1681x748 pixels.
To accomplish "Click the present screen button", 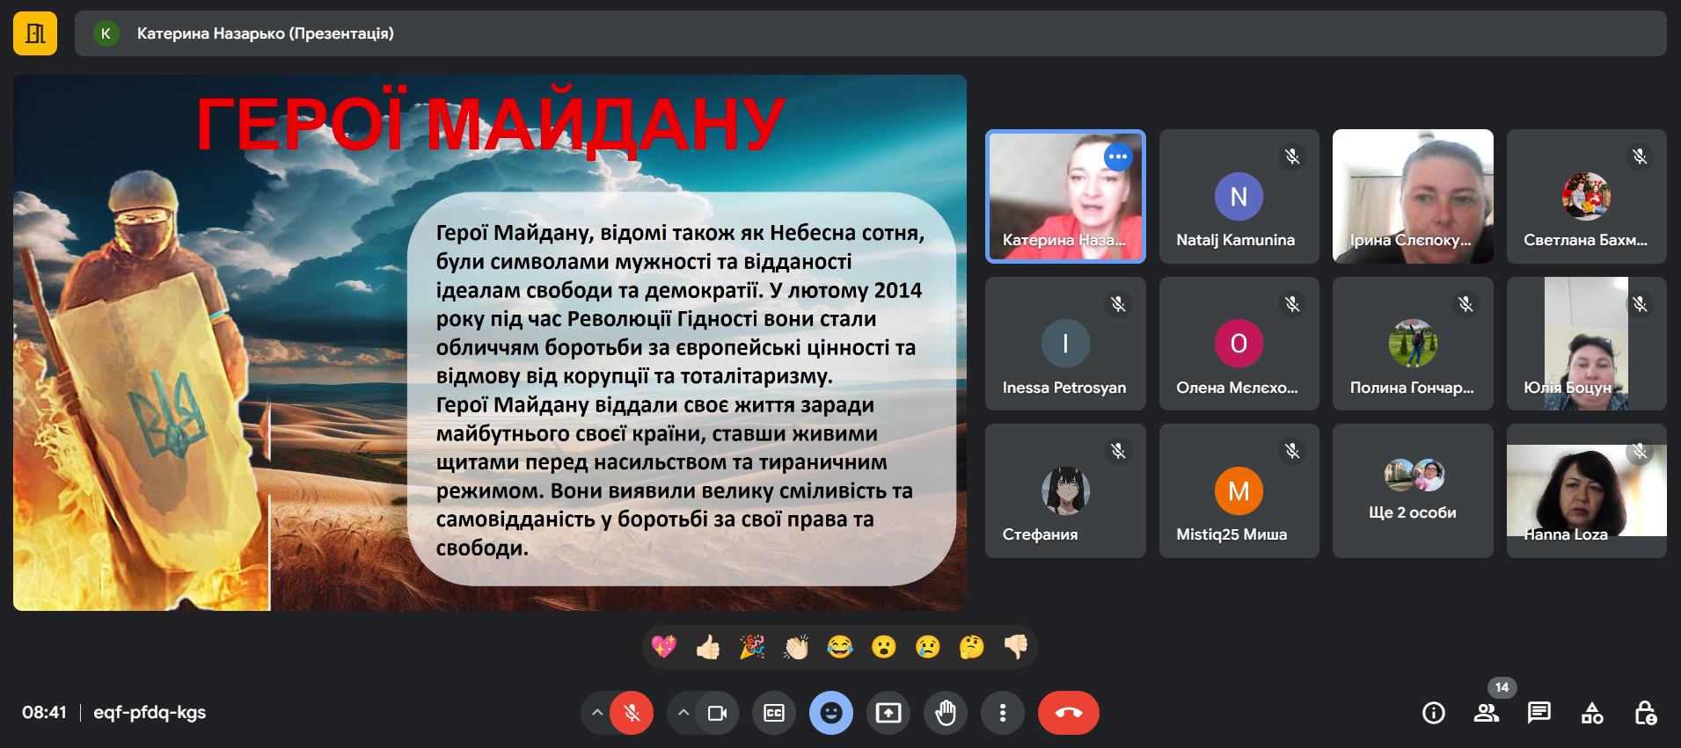I will click(888, 713).
